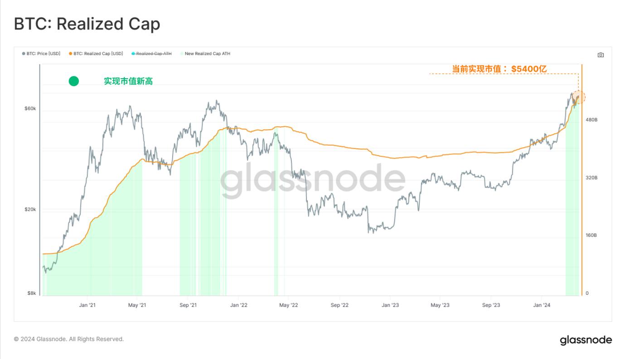Screen dimensions: 625x359
Task: Click the glassnode logo at bottom right
Action: 586,340
